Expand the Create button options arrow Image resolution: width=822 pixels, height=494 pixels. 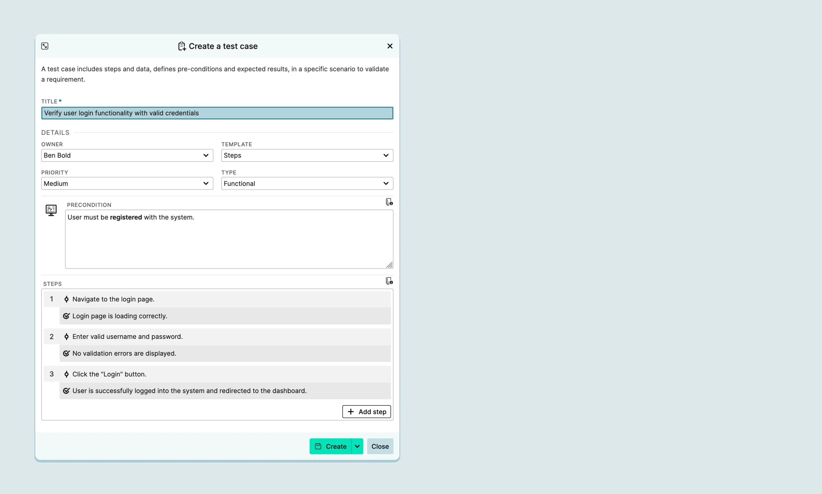357,446
